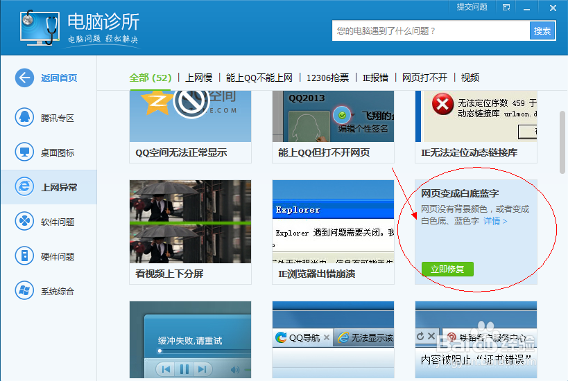Click the back arrow icon beside 返回首页
The width and height of the screenshot is (568, 381).
point(24,78)
